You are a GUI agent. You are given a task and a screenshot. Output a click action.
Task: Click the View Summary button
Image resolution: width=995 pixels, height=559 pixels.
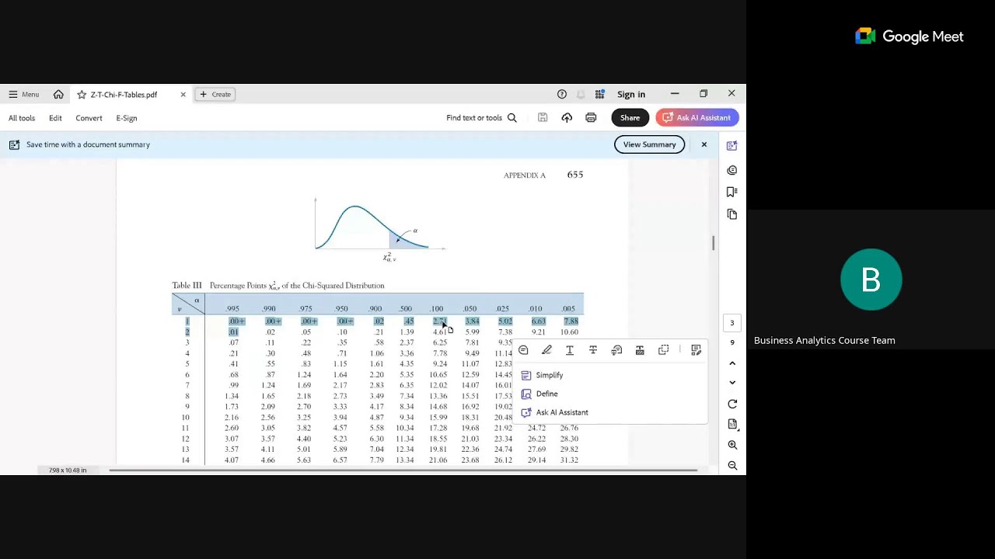click(649, 144)
